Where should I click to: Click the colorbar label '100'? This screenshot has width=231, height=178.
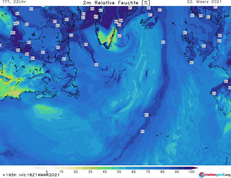coord(191,172)
